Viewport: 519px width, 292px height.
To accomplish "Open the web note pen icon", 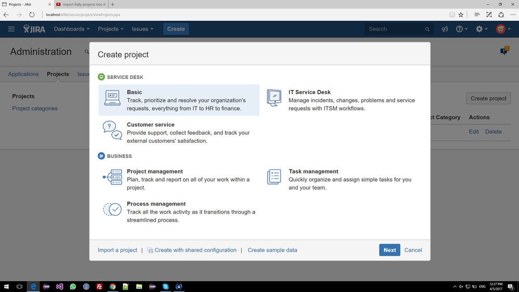I will pyautogui.click(x=489, y=15).
